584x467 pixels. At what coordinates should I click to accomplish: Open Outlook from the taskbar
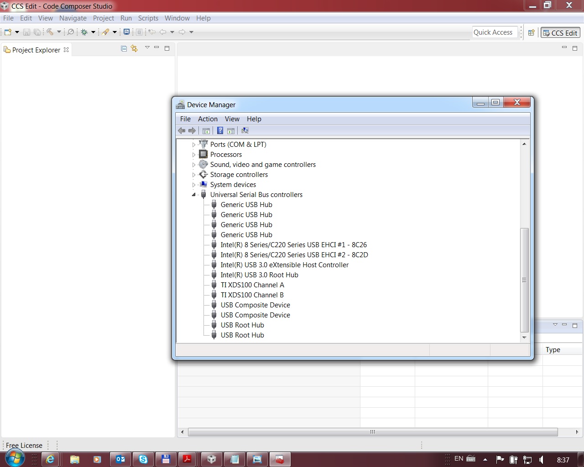120,459
